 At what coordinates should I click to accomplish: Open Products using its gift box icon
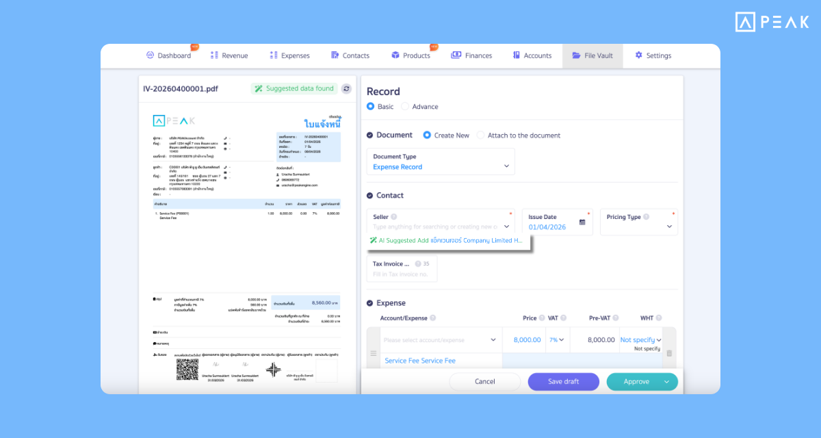click(x=394, y=55)
